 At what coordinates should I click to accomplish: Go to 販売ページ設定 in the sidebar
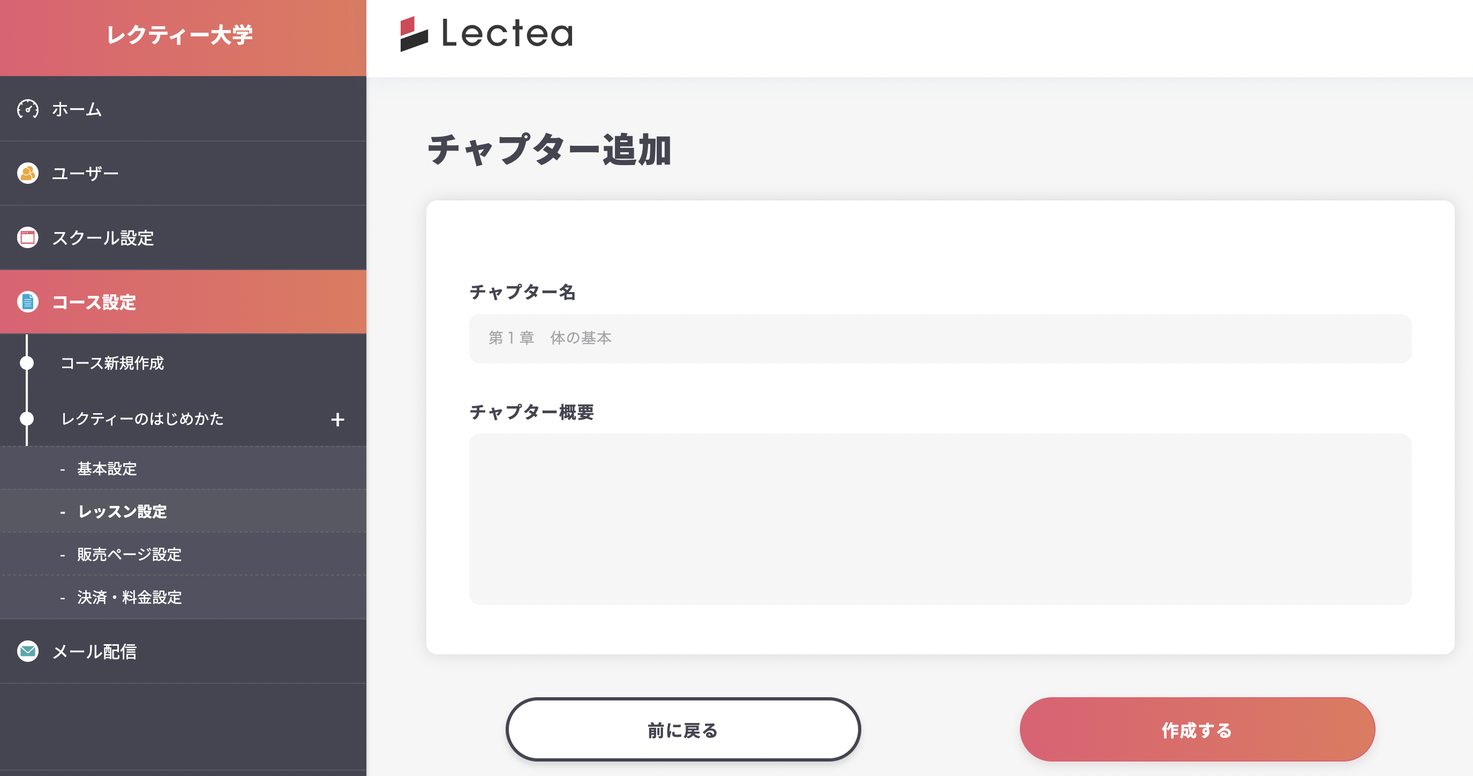click(x=129, y=554)
